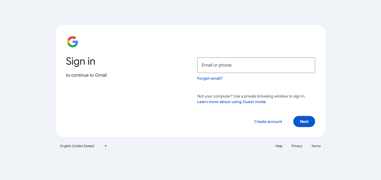Click the Google "G" logo
Screen dimensions: 381x180
click(x=72, y=42)
